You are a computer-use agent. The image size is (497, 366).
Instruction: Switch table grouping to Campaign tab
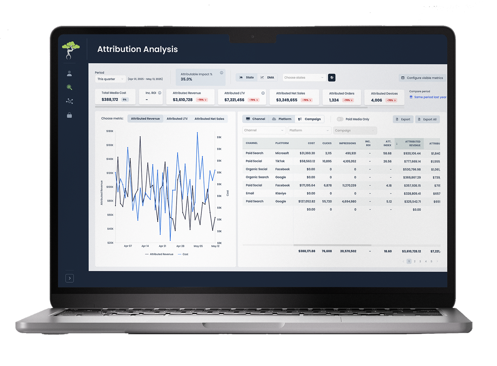[309, 119]
